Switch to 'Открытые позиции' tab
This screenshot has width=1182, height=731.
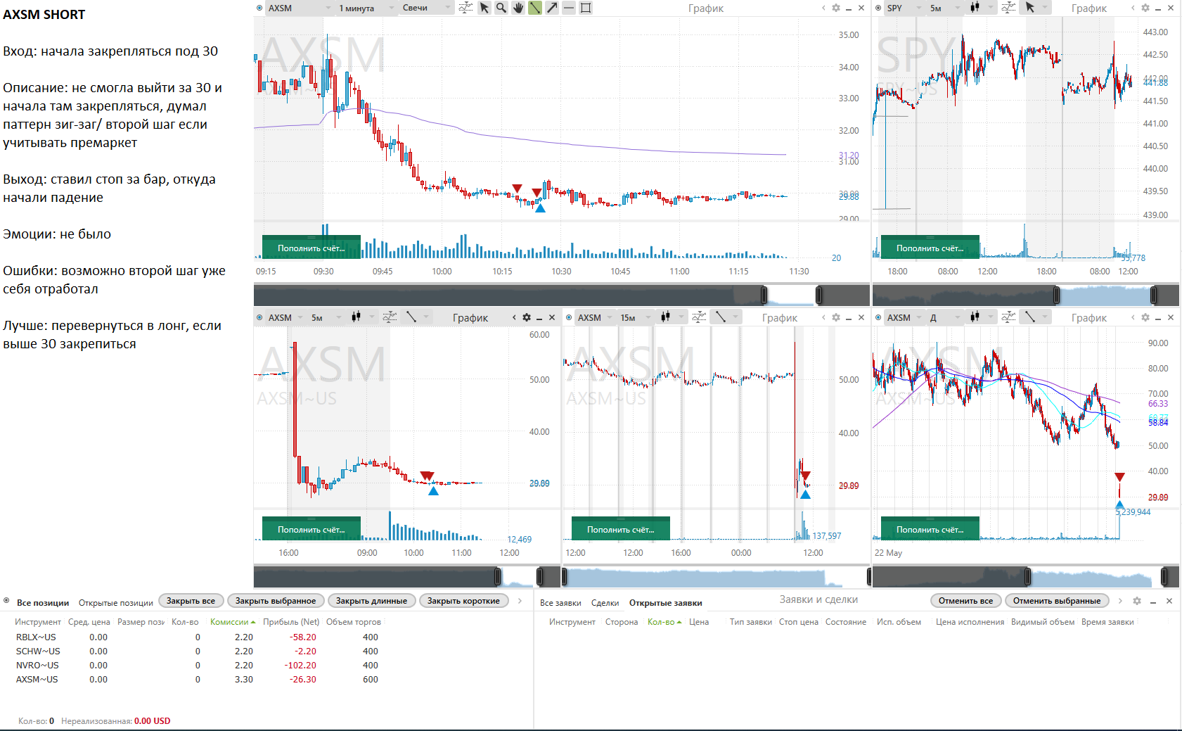[116, 603]
